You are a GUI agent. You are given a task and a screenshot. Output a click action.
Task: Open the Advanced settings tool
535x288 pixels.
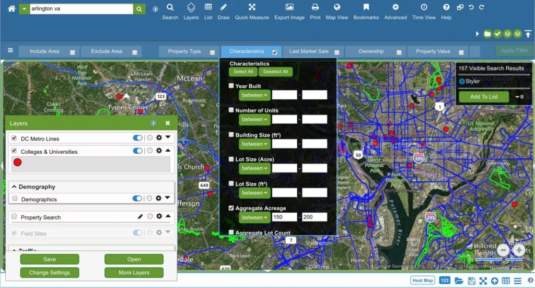coord(396,11)
